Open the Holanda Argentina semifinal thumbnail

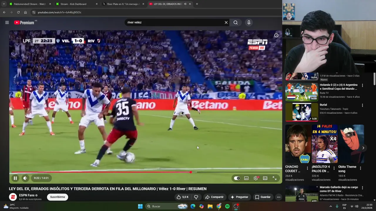tap(302, 92)
